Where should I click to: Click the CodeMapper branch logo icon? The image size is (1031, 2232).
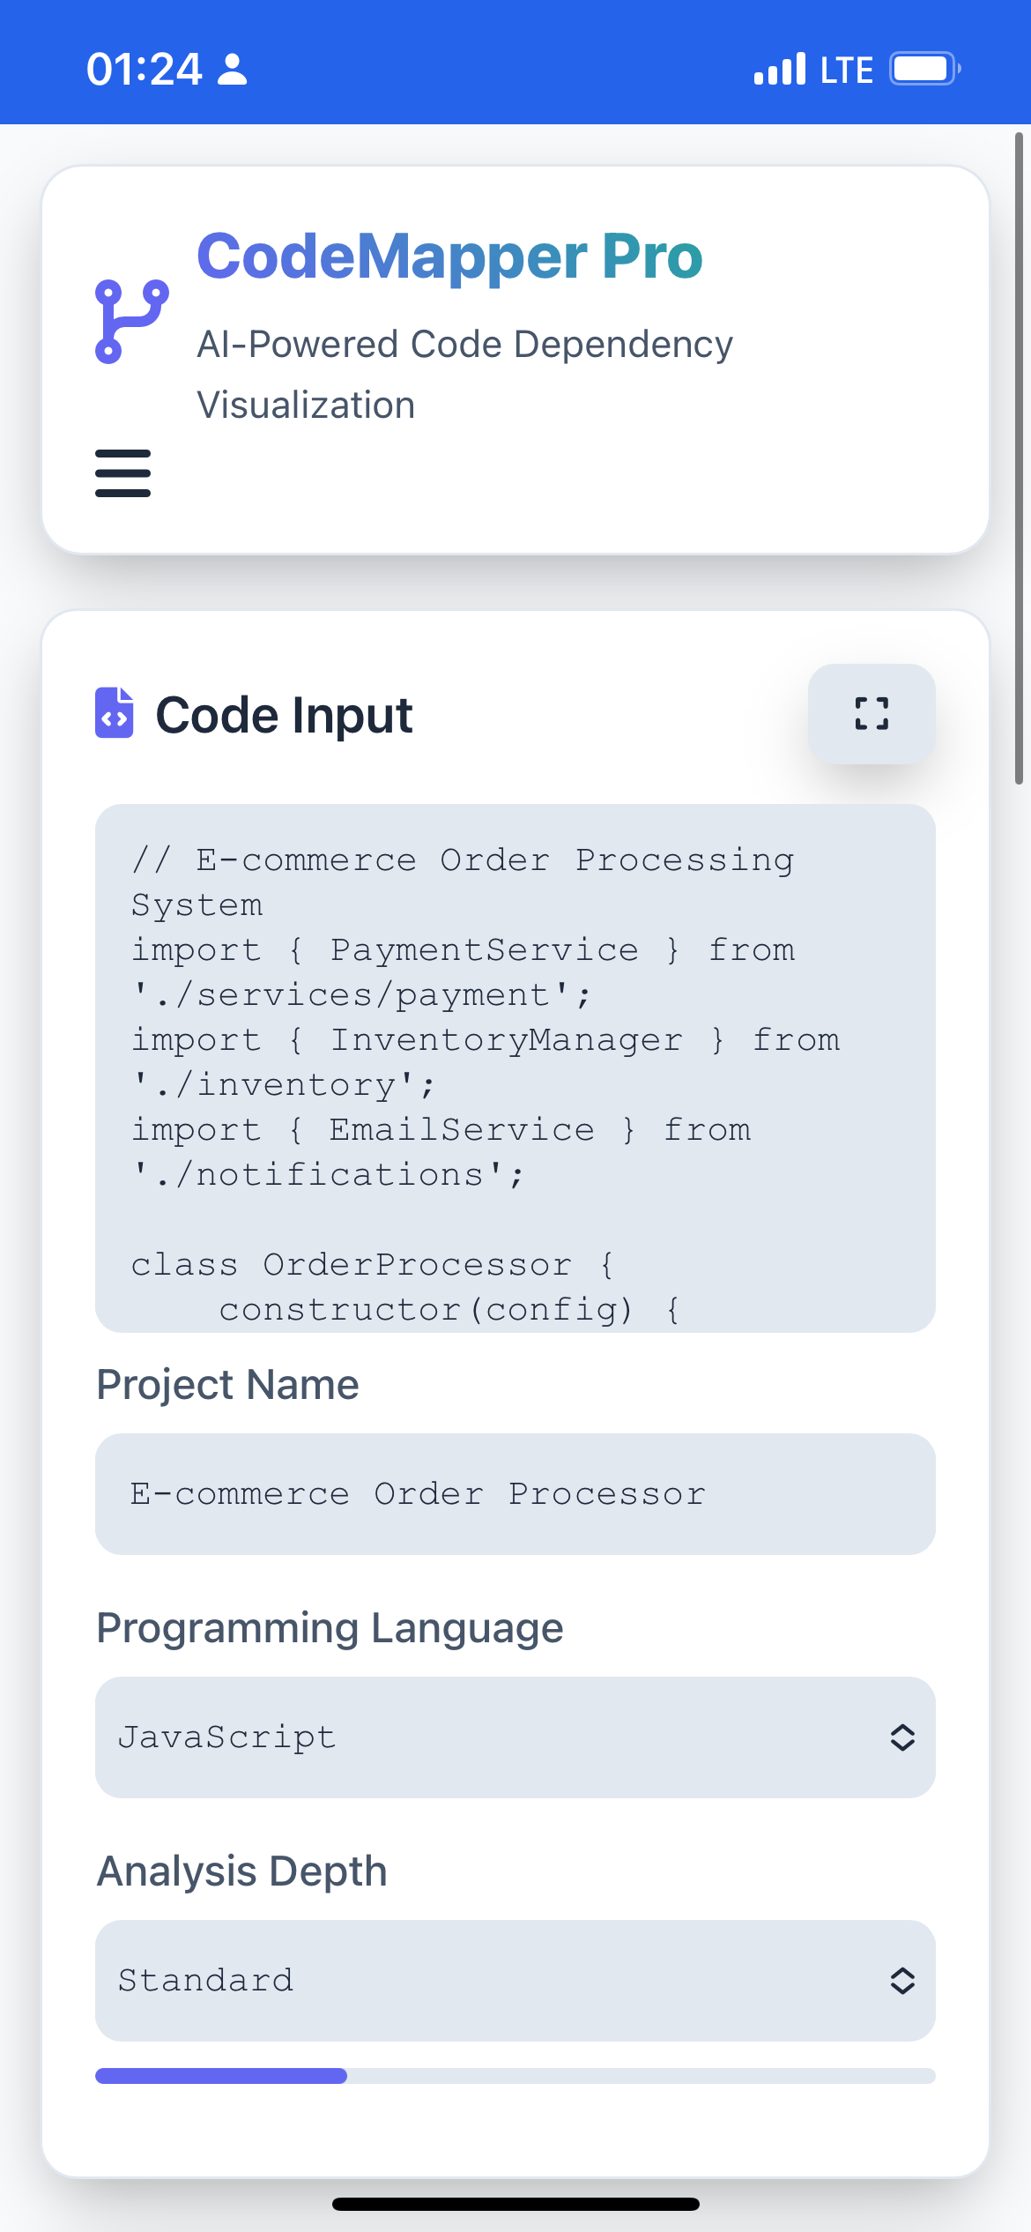point(131,321)
